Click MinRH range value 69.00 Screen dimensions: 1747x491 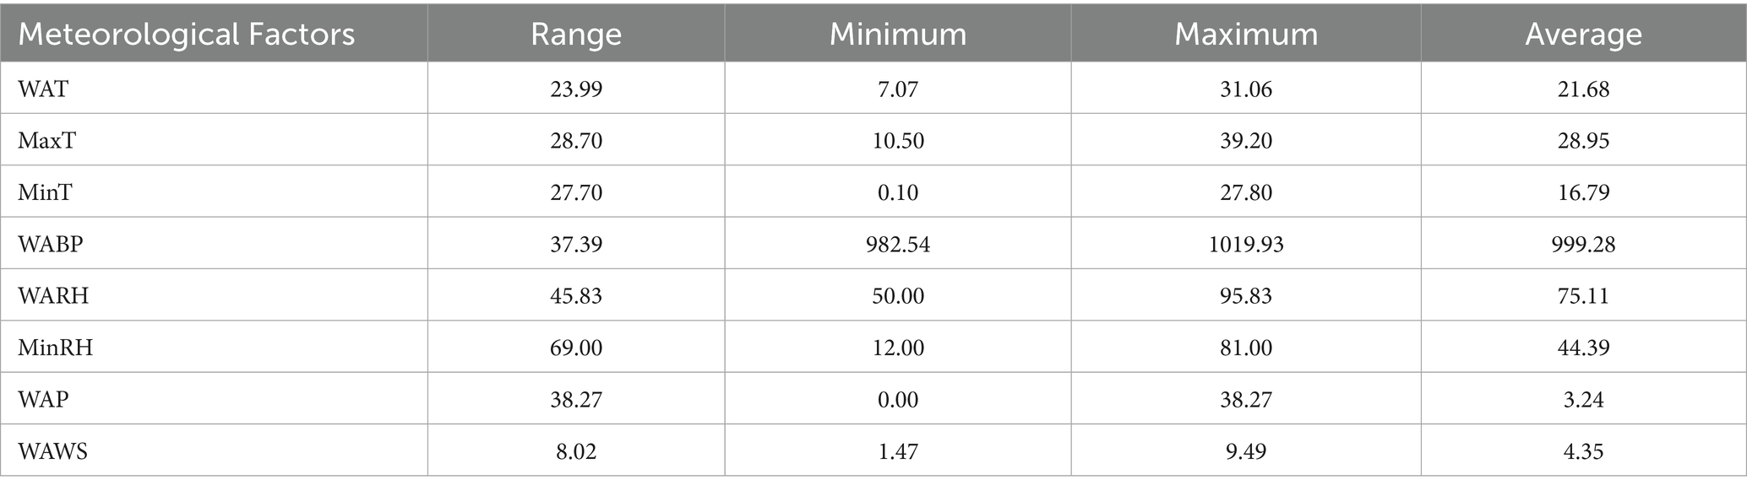pos(575,348)
